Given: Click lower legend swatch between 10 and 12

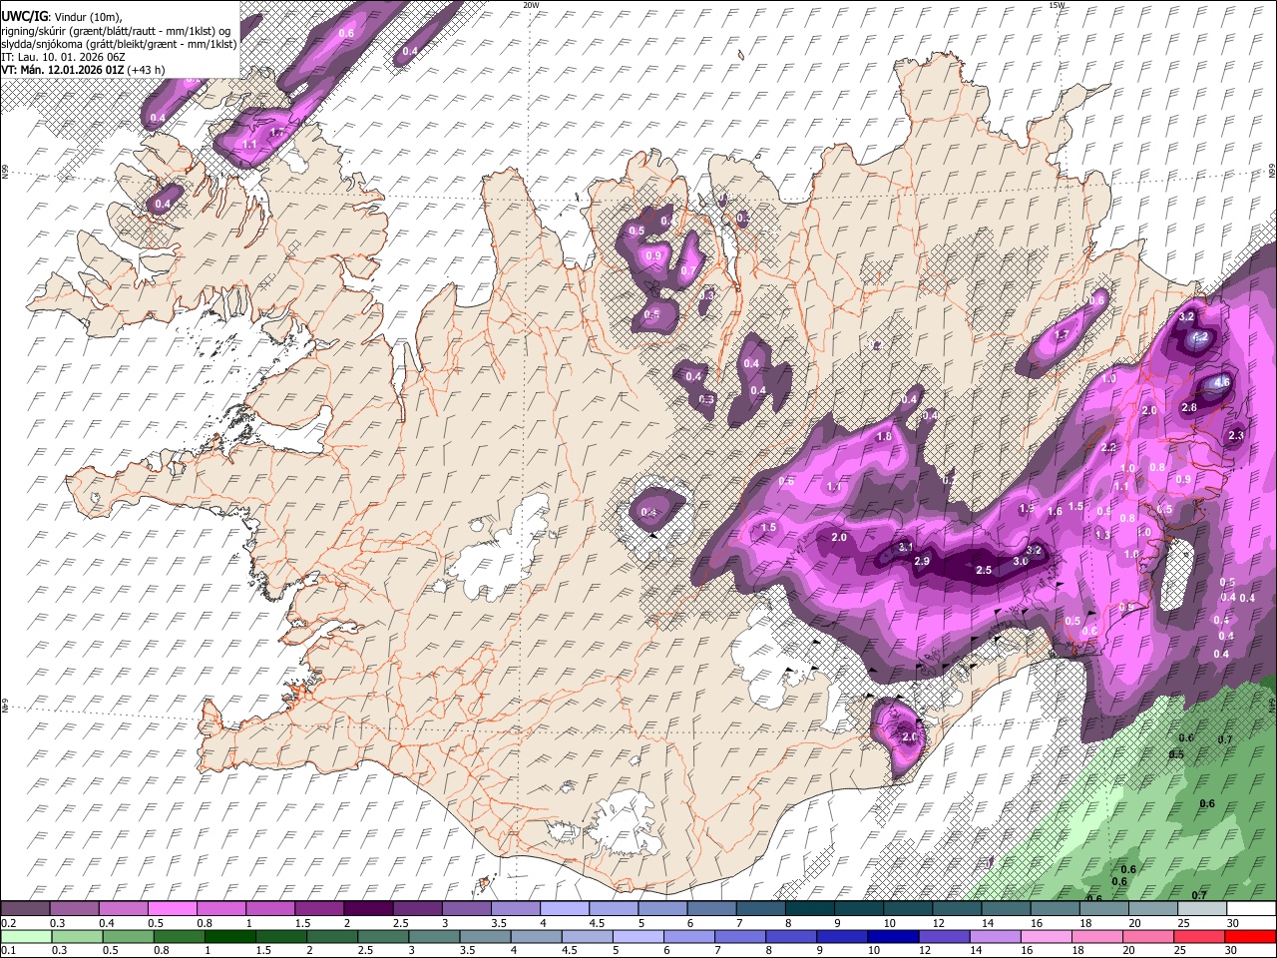Looking at the screenshot, I should tap(893, 936).
